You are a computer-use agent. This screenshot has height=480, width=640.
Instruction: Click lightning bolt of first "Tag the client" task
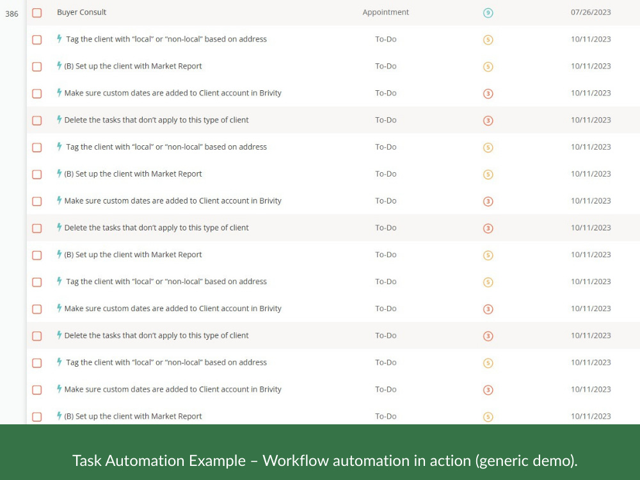click(x=59, y=39)
